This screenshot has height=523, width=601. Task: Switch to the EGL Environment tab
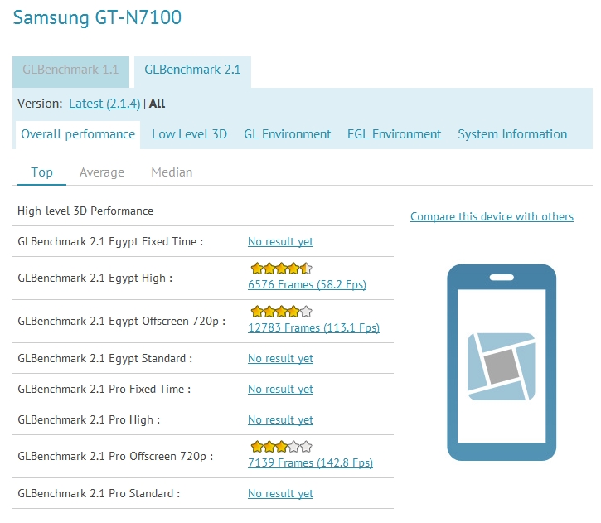click(x=394, y=134)
